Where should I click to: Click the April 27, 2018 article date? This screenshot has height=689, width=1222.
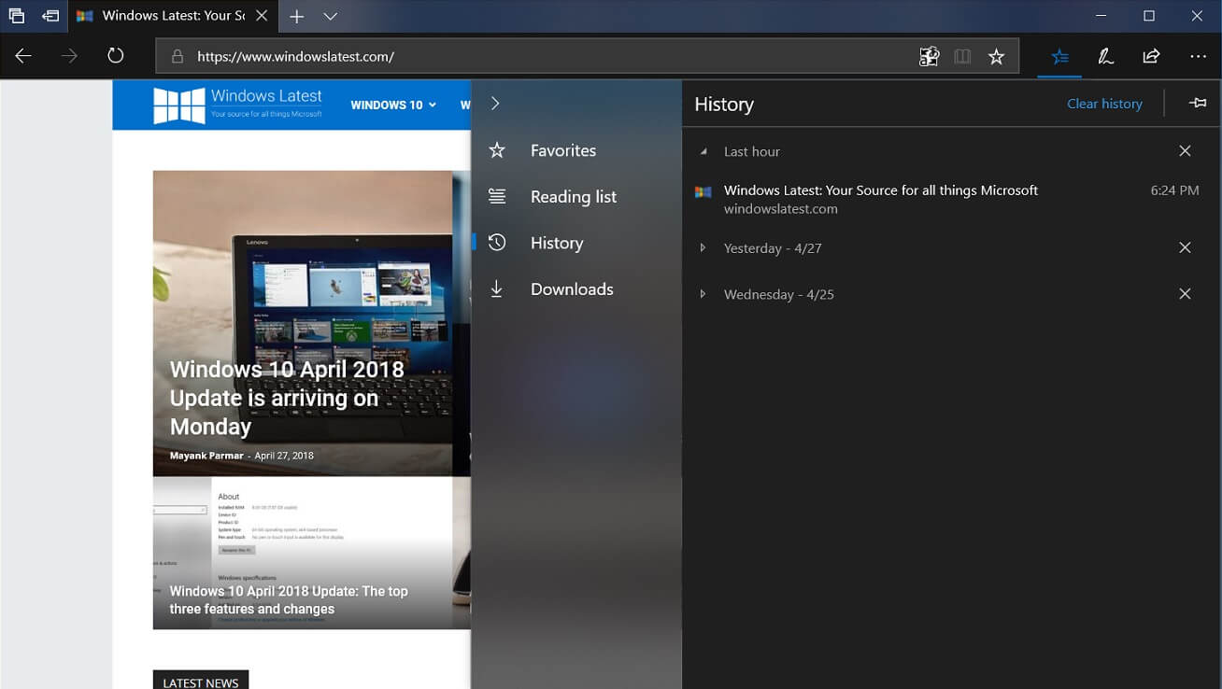pos(284,456)
